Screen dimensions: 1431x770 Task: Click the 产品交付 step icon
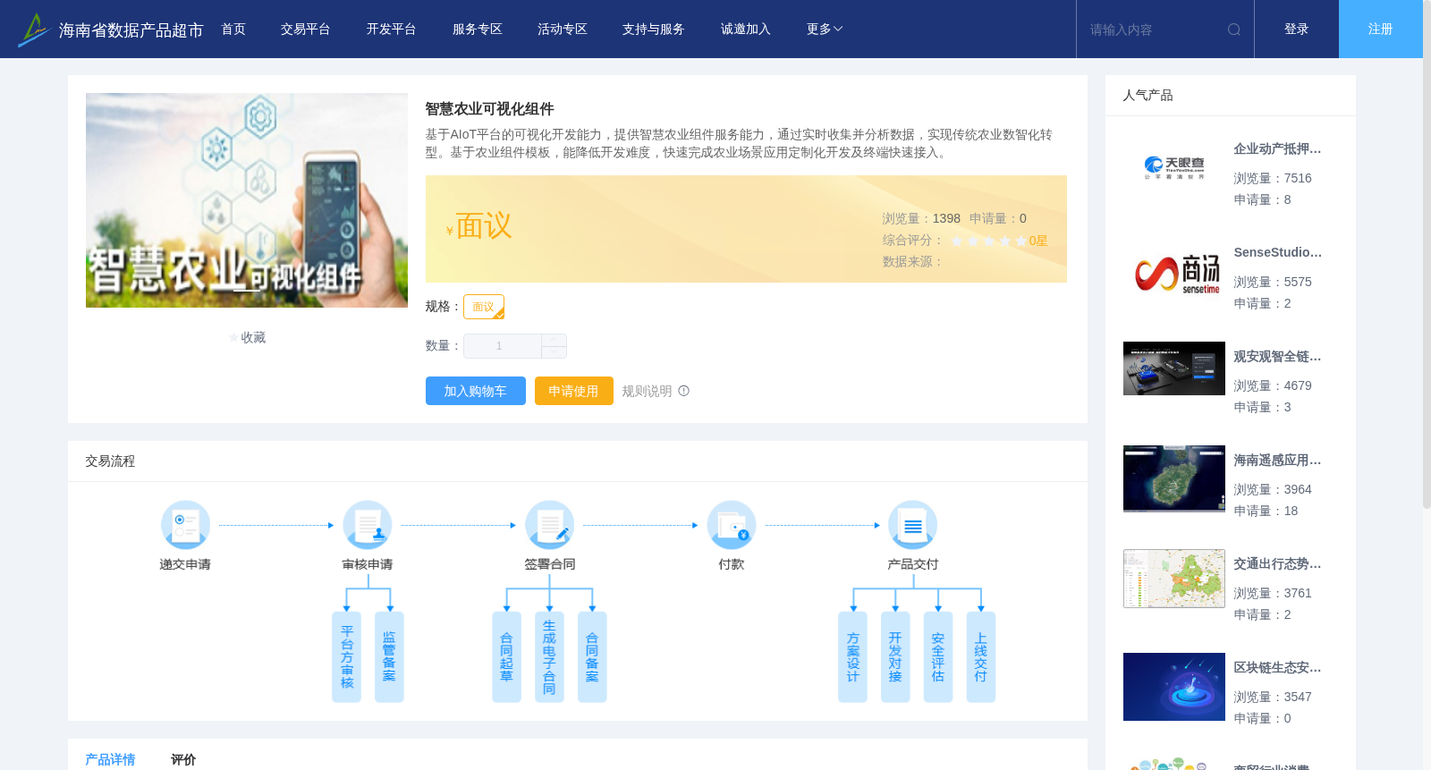(913, 525)
